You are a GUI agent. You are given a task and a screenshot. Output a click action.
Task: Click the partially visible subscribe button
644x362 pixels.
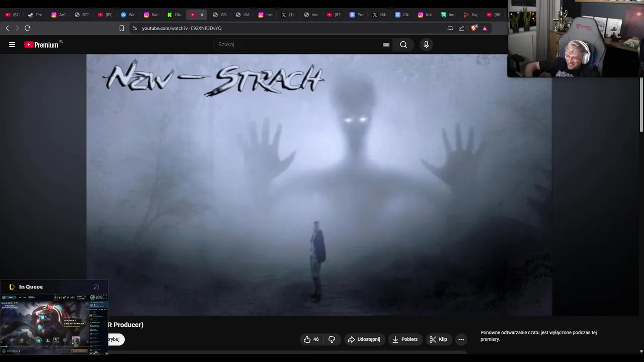point(116,339)
